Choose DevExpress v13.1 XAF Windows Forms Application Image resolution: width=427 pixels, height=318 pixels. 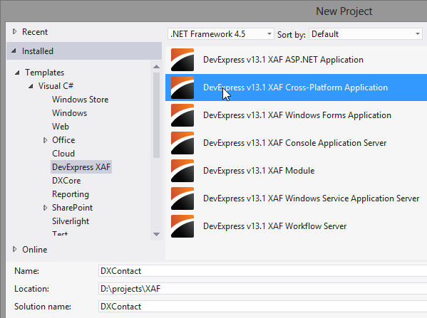coord(297,115)
